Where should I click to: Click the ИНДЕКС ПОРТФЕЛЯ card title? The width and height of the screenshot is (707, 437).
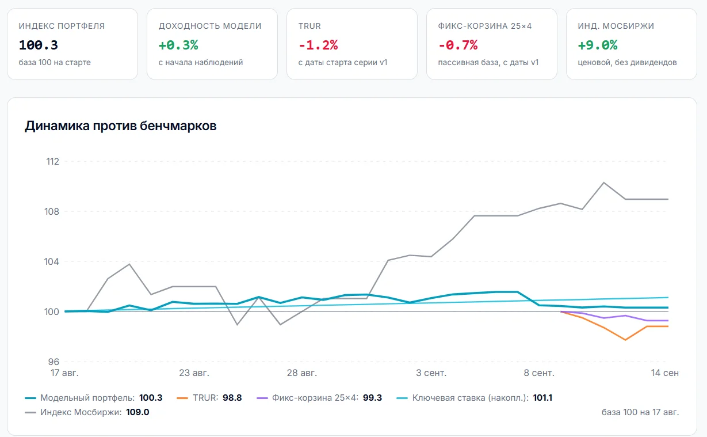(62, 26)
